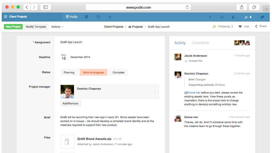This screenshot has width=272, height=153.
Task: Click Emma Iver's avatar in activity
Action: 178,118
